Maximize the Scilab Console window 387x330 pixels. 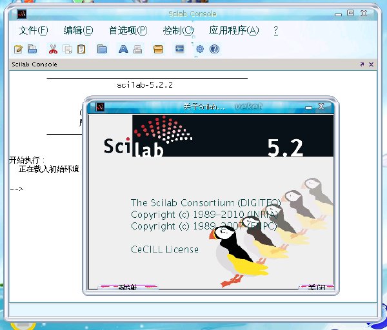point(350,13)
